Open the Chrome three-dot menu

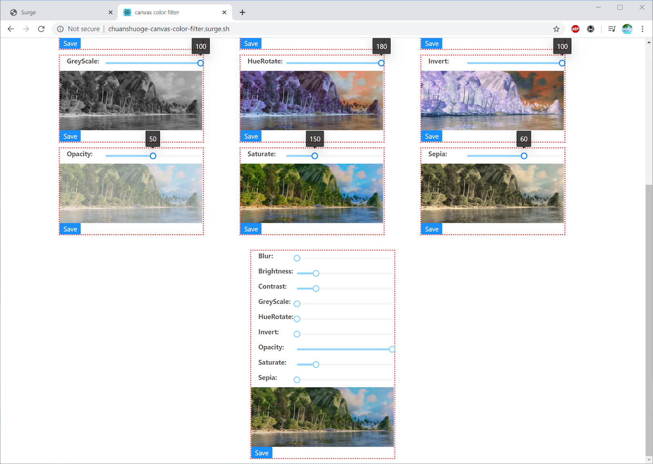coord(643,29)
